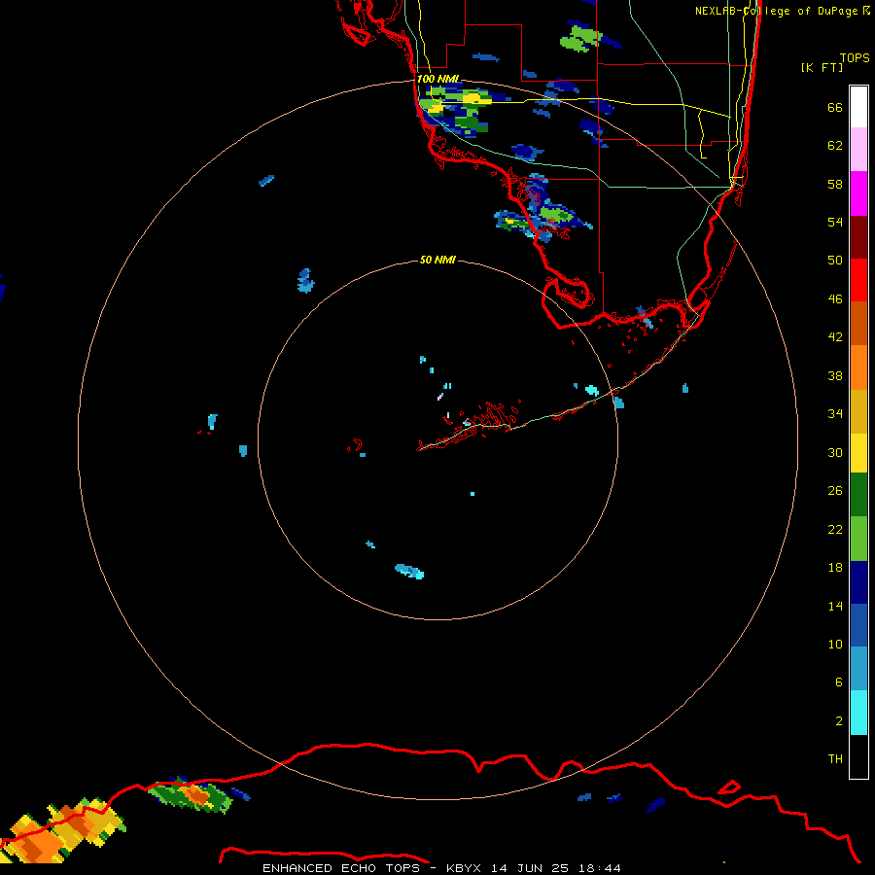Click the '2' legend value label
Image resolution: width=875 pixels, height=875 pixels.
[x=839, y=720]
